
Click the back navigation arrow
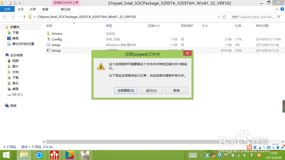pyautogui.click(x=5, y=17)
